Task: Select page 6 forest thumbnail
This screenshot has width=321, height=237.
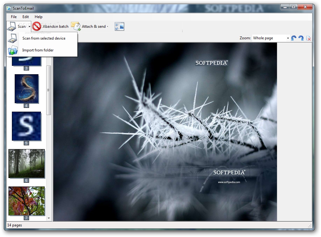Action: [26, 163]
